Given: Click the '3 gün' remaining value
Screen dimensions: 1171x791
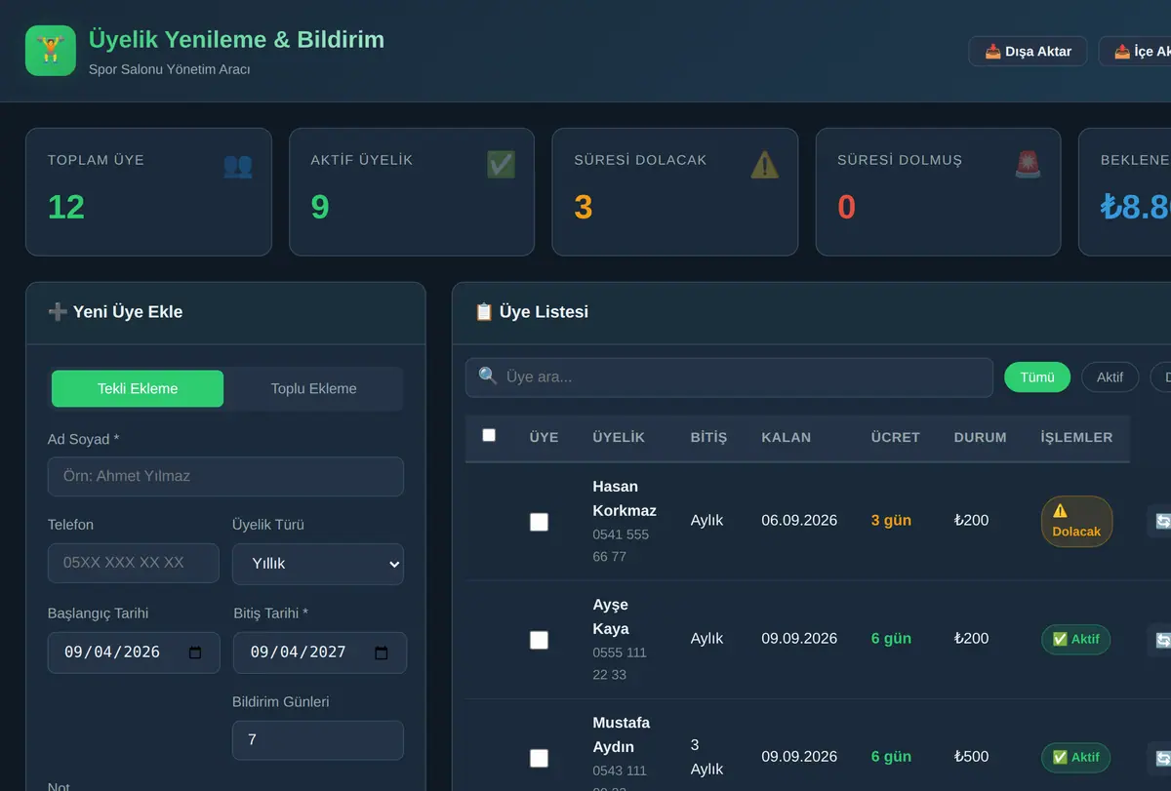Looking at the screenshot, I should coord(891,521).
